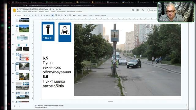Click the browser reload button
This screenshot has height=110, width=196.
click(x=19, y=5)
